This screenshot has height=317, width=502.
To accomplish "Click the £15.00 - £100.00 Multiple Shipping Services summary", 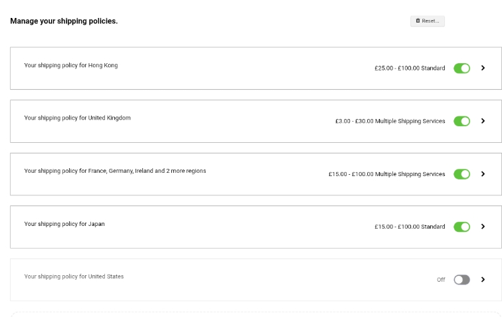I will pyautogui.click(x=386, y=174).
